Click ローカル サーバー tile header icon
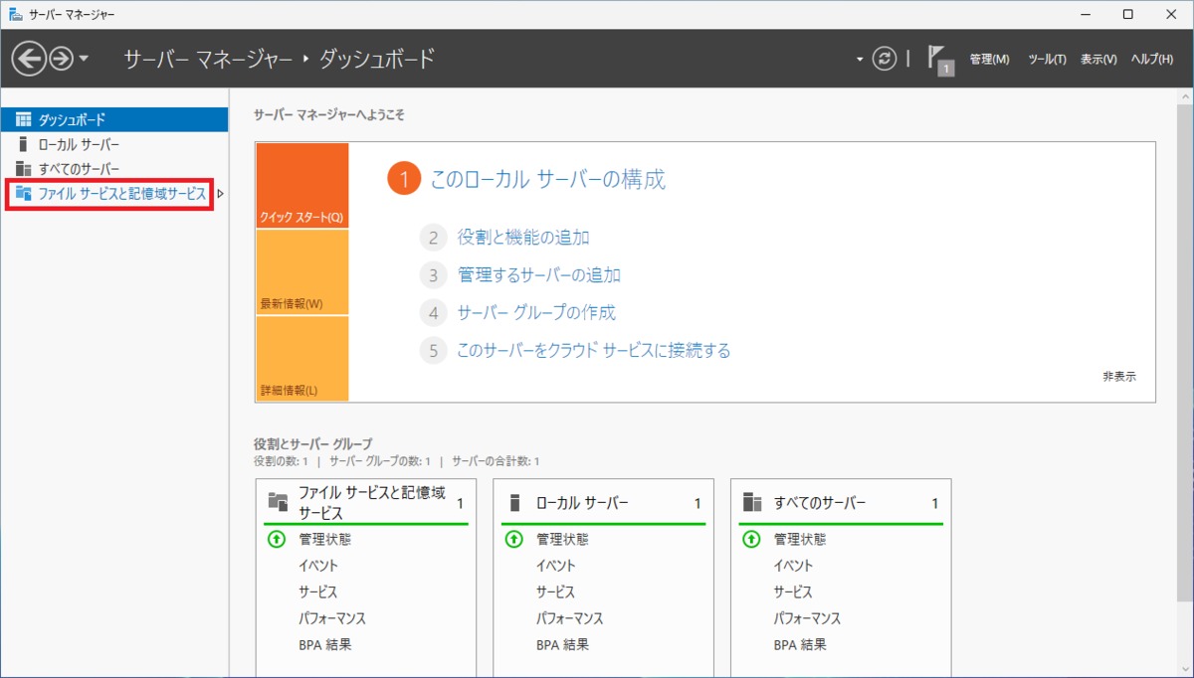Image resolution: width=1194 pixels, height=678 pixels. coord(514,504)
